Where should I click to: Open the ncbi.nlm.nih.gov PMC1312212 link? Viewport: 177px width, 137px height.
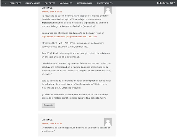click(69, 36)
